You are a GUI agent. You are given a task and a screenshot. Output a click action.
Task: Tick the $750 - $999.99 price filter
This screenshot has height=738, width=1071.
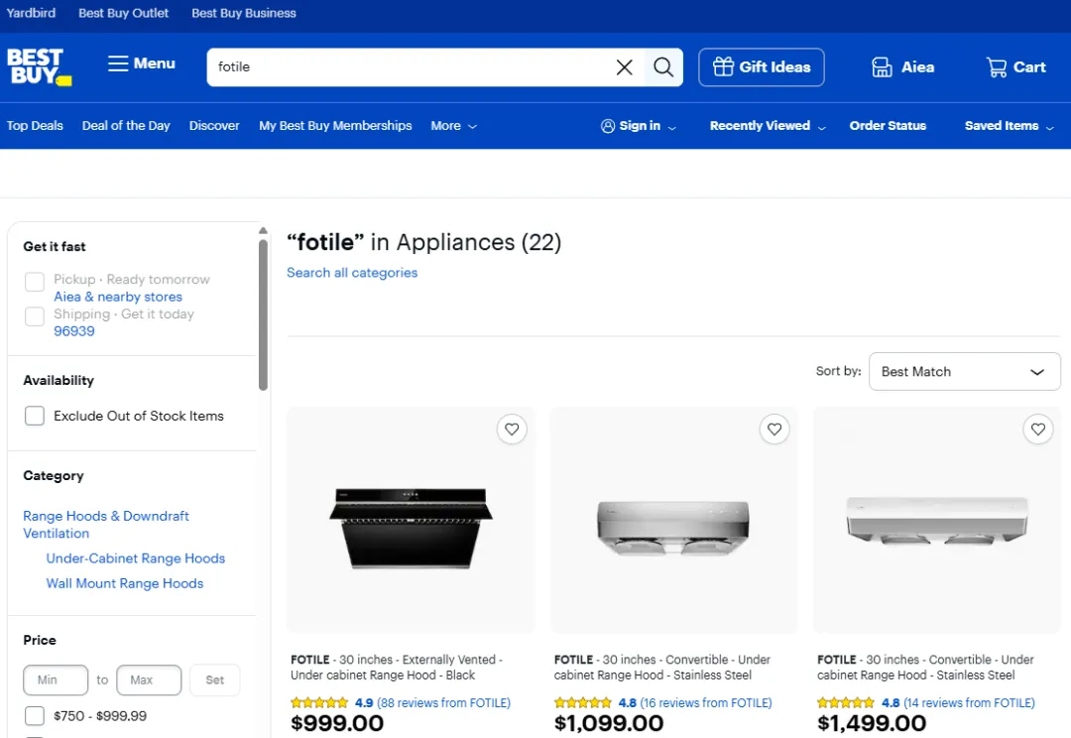[35, 716]
